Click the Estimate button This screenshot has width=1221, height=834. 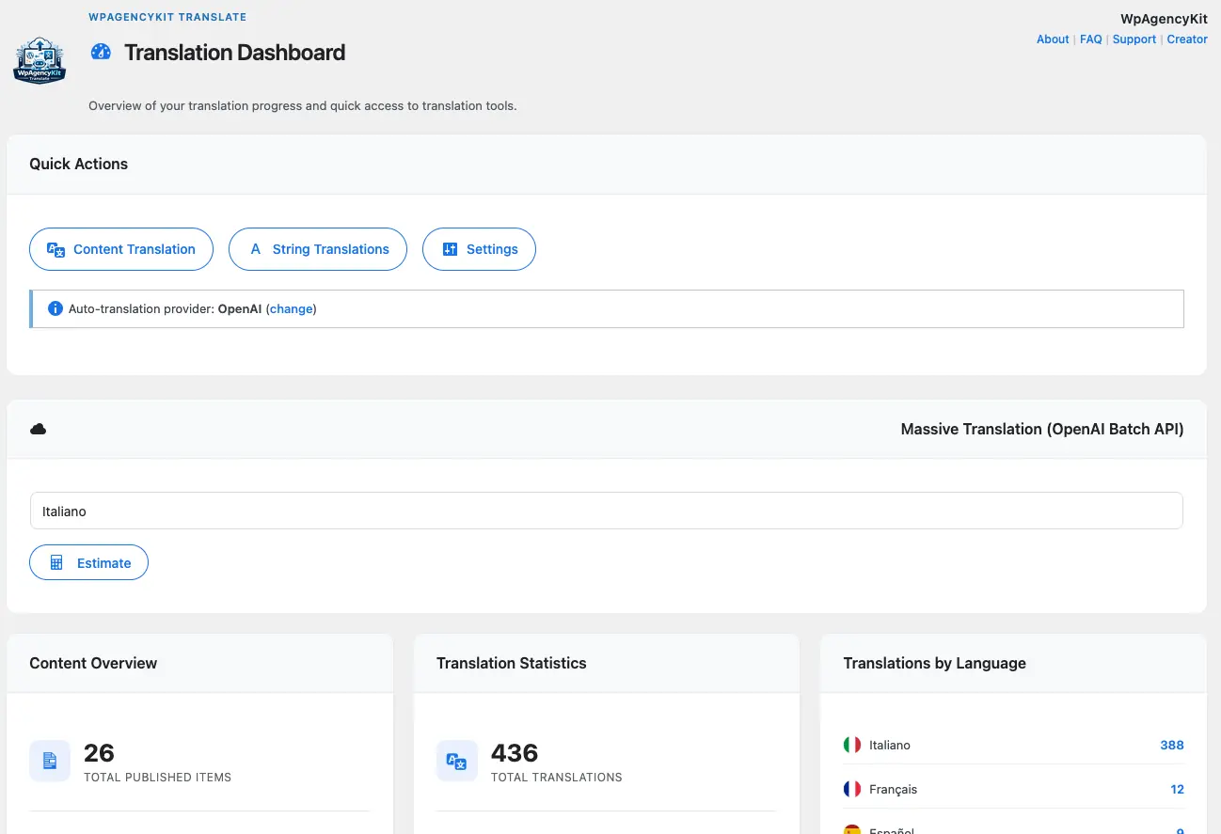[x=88, y=562]
